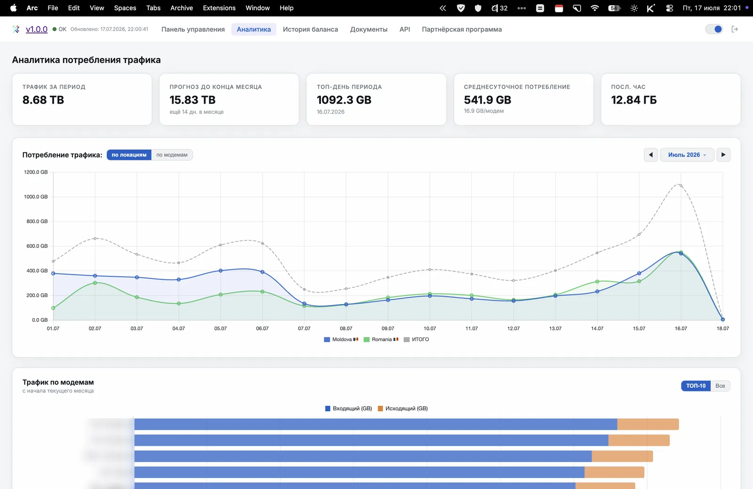Open История баланса tab
The width and height of the screenshot is (753, 489).
(311, 29)
